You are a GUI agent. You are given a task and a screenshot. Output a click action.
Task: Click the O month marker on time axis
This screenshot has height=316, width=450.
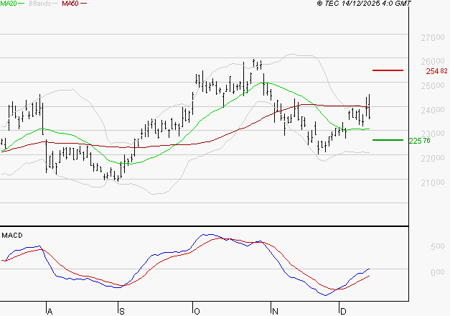tap(197, 312)
